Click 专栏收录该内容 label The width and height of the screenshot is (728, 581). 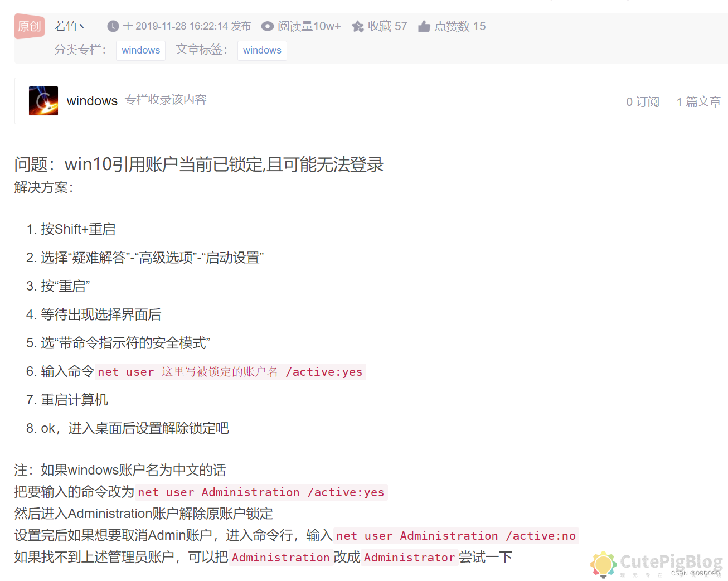tap(165, 100)
